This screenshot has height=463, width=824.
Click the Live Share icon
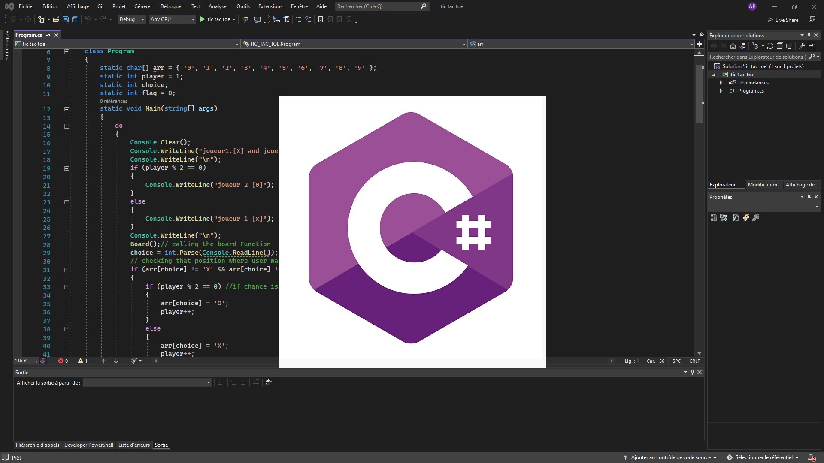[x=770, y=20]
